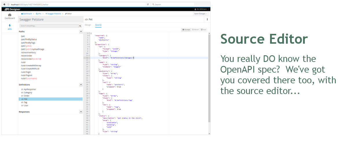Select the Pet definition
This screenshot has width=347, height=149.
coord(51,99)
